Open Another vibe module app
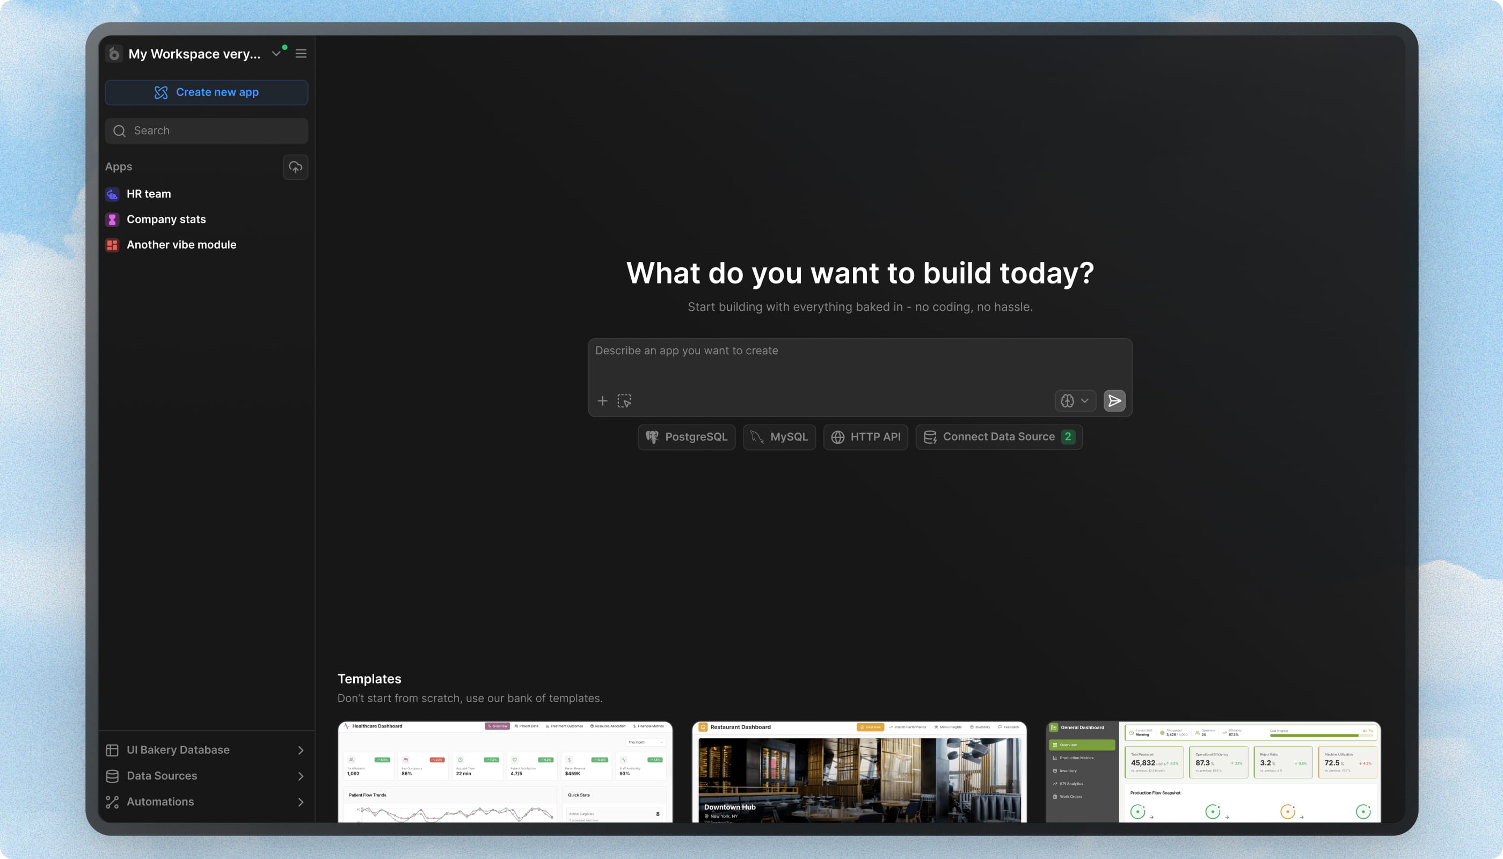The height and width of the screenshot is (859, 1503). coord(181,244)
